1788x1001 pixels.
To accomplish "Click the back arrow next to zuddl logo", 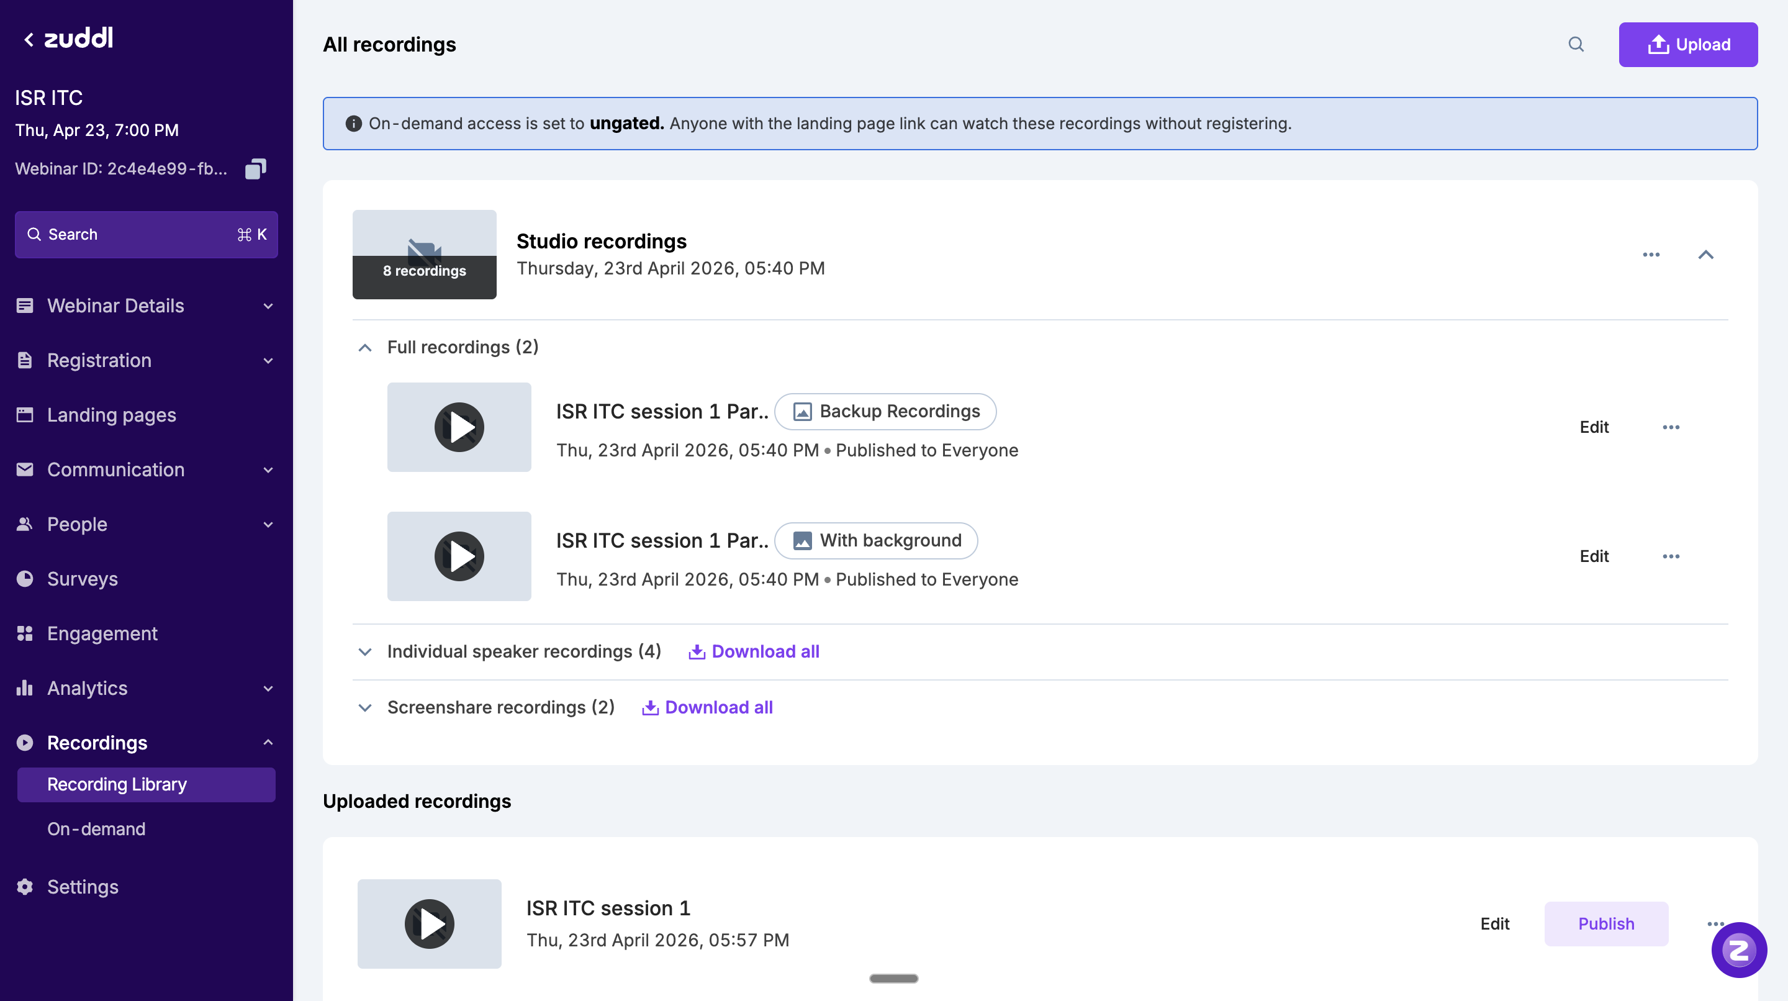I will [29, 38].
